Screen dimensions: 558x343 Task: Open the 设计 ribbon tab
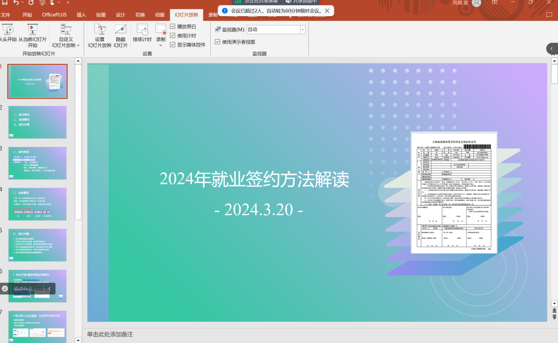coord(121,15)
